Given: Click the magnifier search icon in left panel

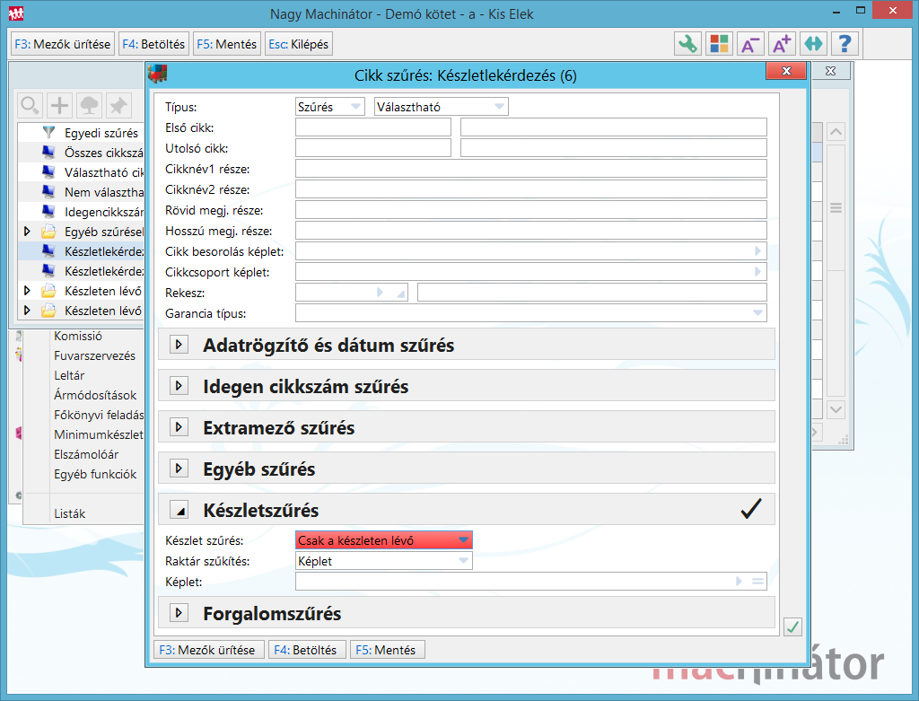Looking at the screenshot, I should (x=30, y=106).
